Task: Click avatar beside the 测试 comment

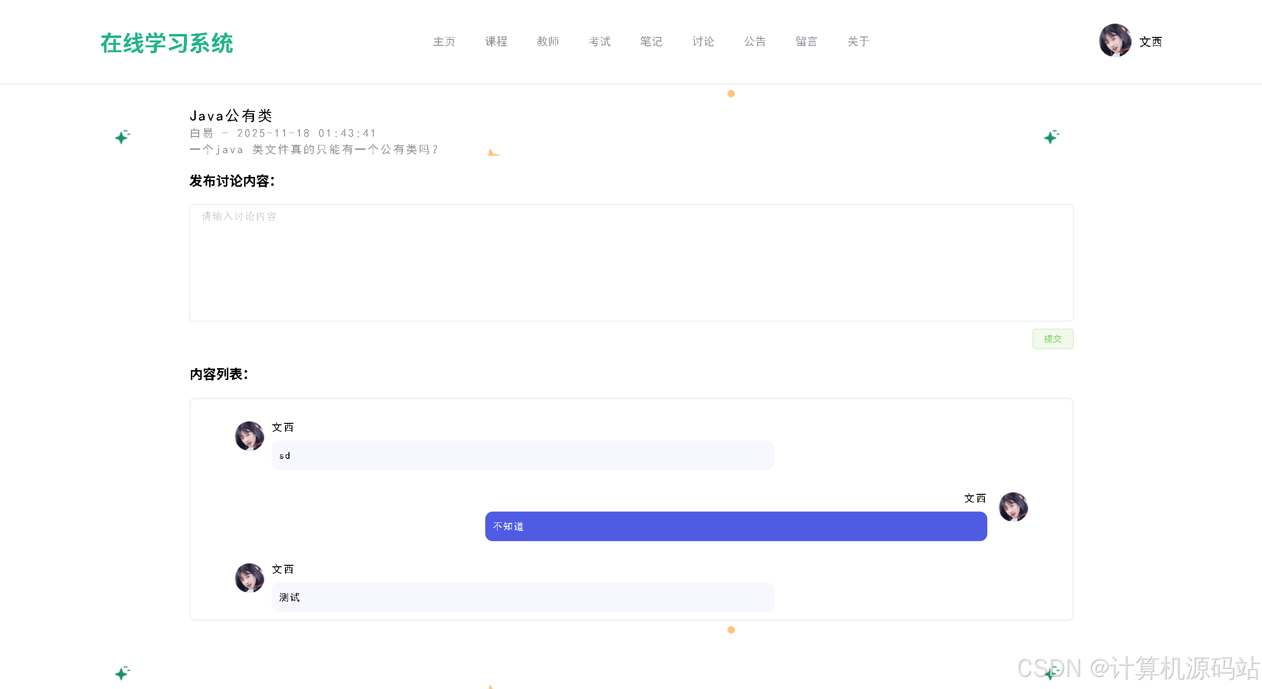Action: tap(250, 578)
